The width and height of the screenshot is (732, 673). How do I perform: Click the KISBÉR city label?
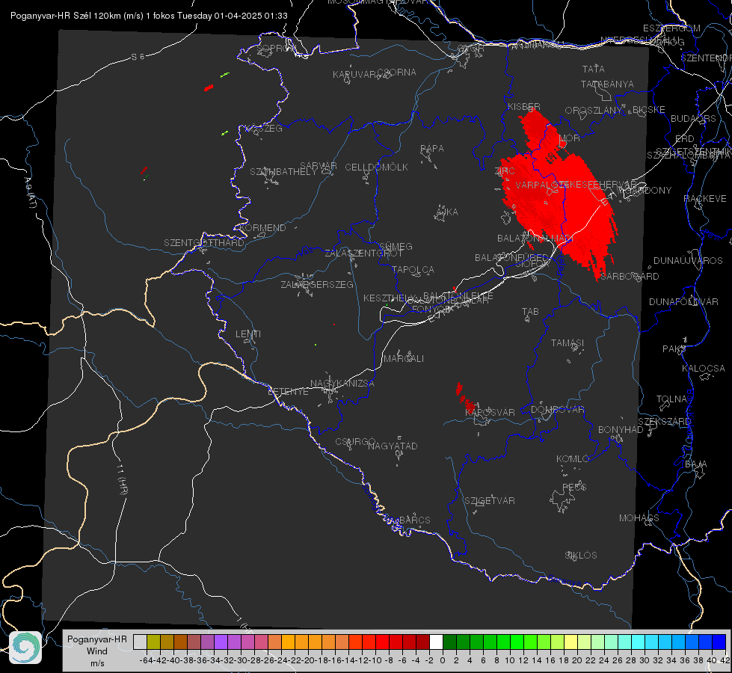(524, 106)
